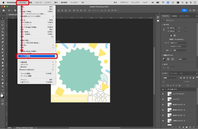Image resolution: width=198 pixels, height=129 pixels.
Task: Choose リンクを配置... in the File menu
Action: [36, 56]
